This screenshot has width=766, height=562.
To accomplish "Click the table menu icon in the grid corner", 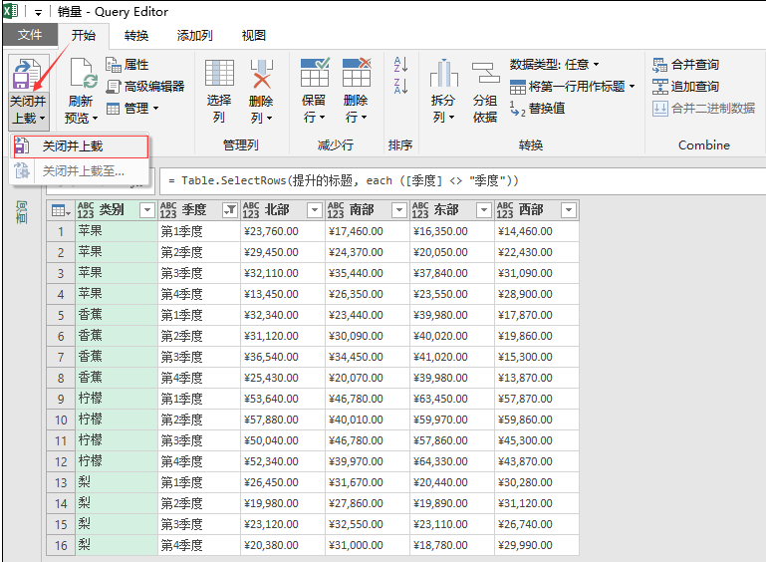I will (61, 210).
